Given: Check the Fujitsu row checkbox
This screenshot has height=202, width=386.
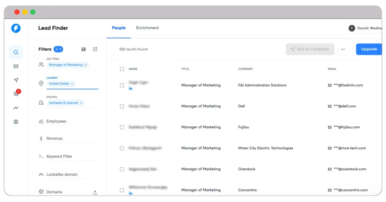Looking at the screenshot, I should point(122,127).
